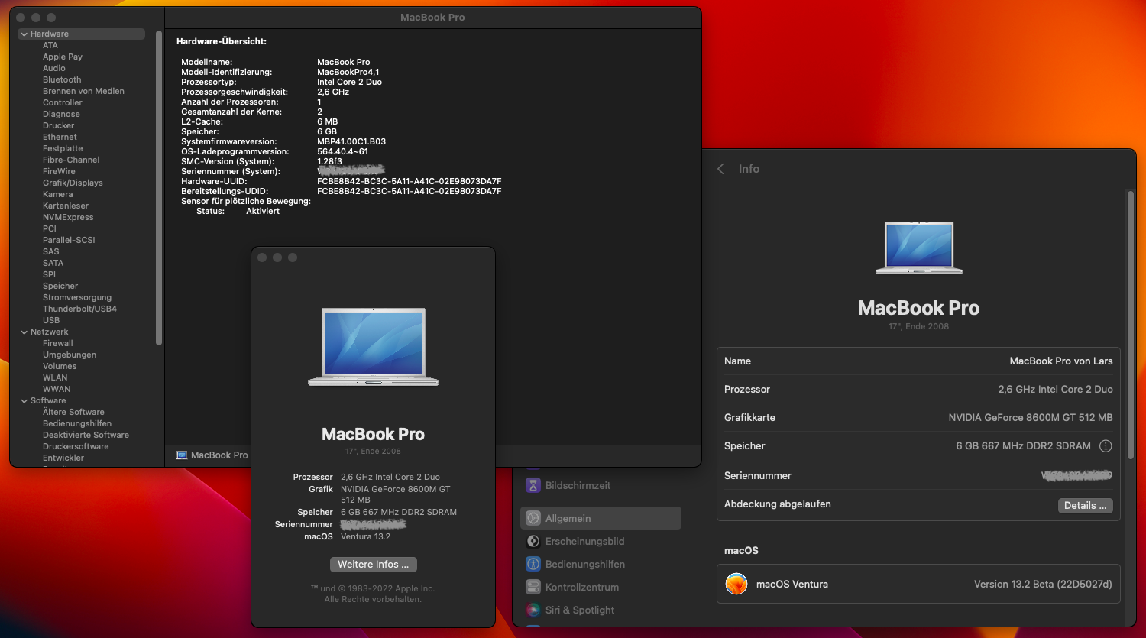Click the Speicher info circle icon
Viewport: 1146px width, 638px height.
click(1106, 446)
